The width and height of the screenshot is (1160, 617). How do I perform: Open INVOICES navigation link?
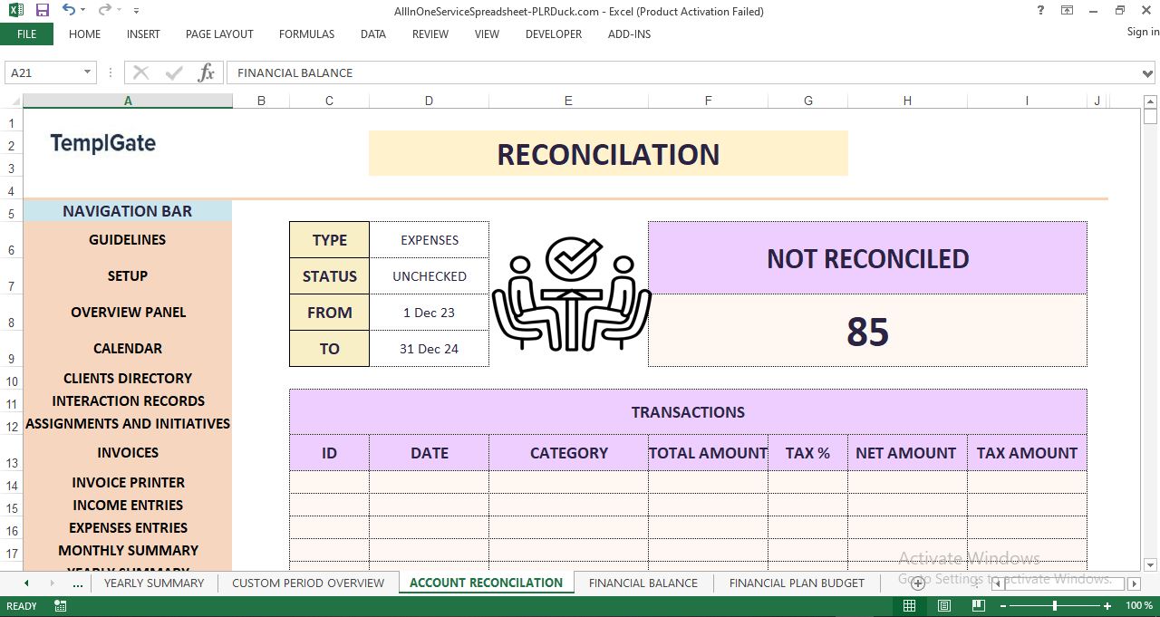pos(128,453)
